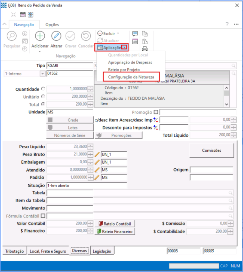Select the Quantidade radio button
Screen dimensions: 243x272
(x=43, y=89)
